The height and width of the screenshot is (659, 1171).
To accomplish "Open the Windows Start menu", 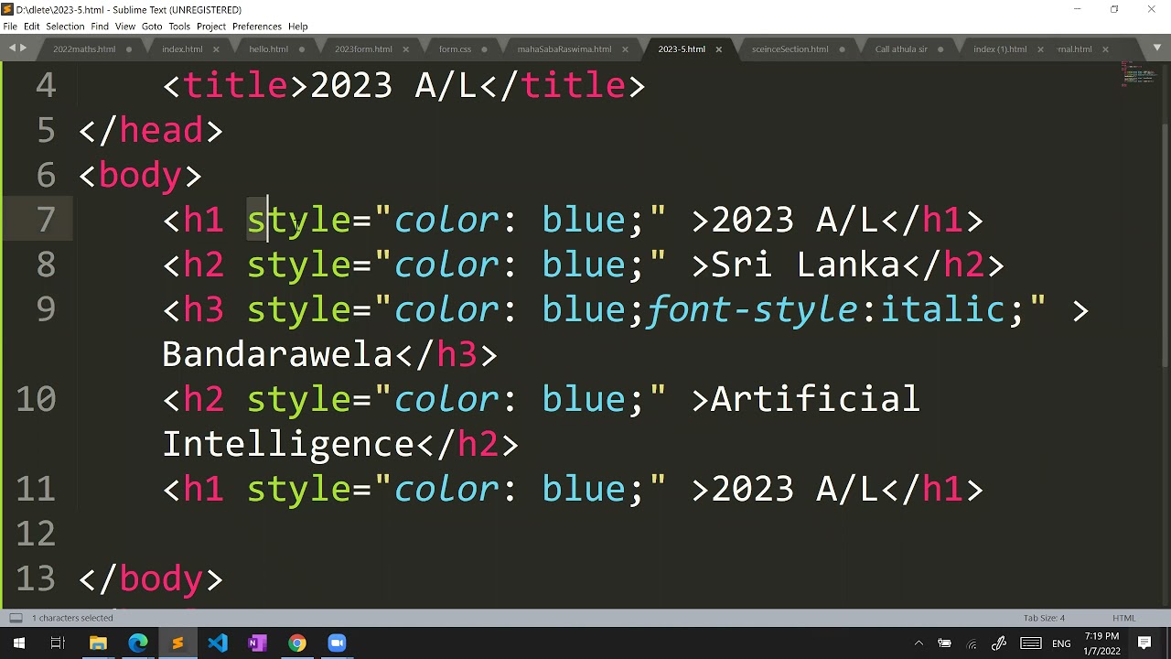I will 18,643.
